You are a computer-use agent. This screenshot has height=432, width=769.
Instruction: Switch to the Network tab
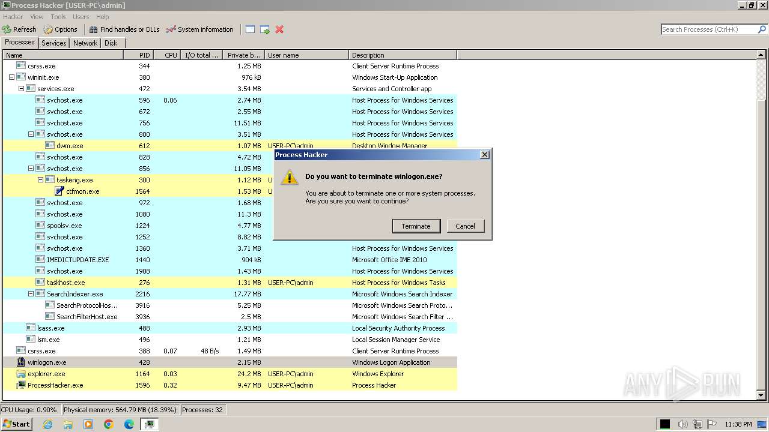[85, 43]
